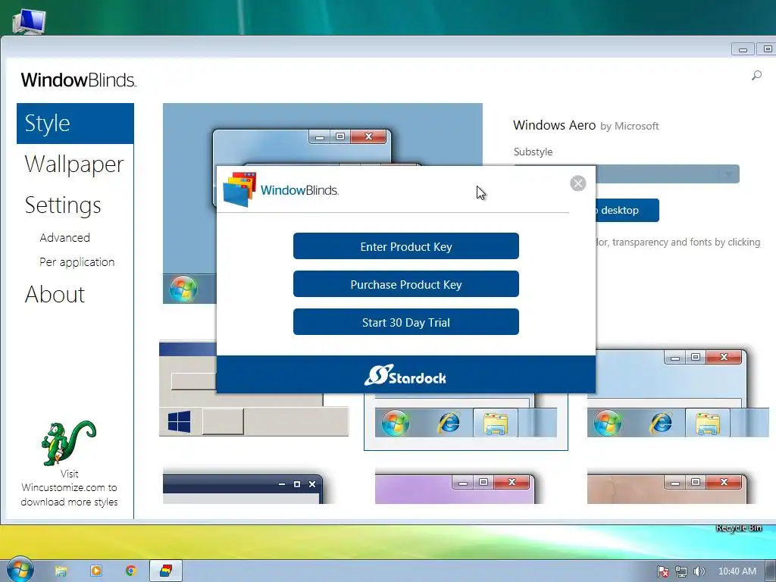Select the purple window style thumbnail
Screen dimensions: 776x582
click(455, 489)
